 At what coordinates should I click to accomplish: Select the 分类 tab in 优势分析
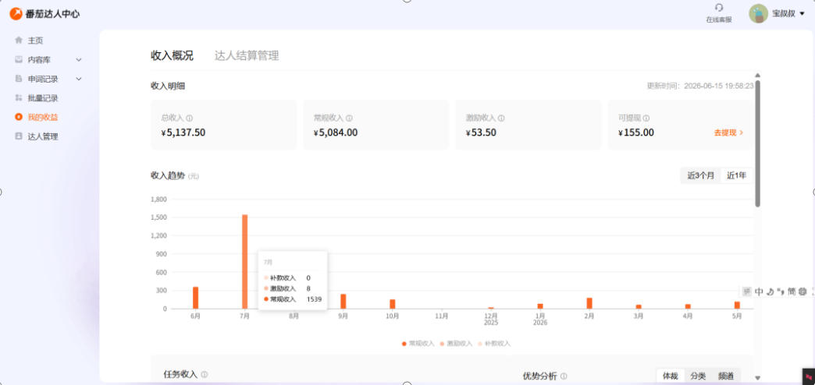(698, 376)
